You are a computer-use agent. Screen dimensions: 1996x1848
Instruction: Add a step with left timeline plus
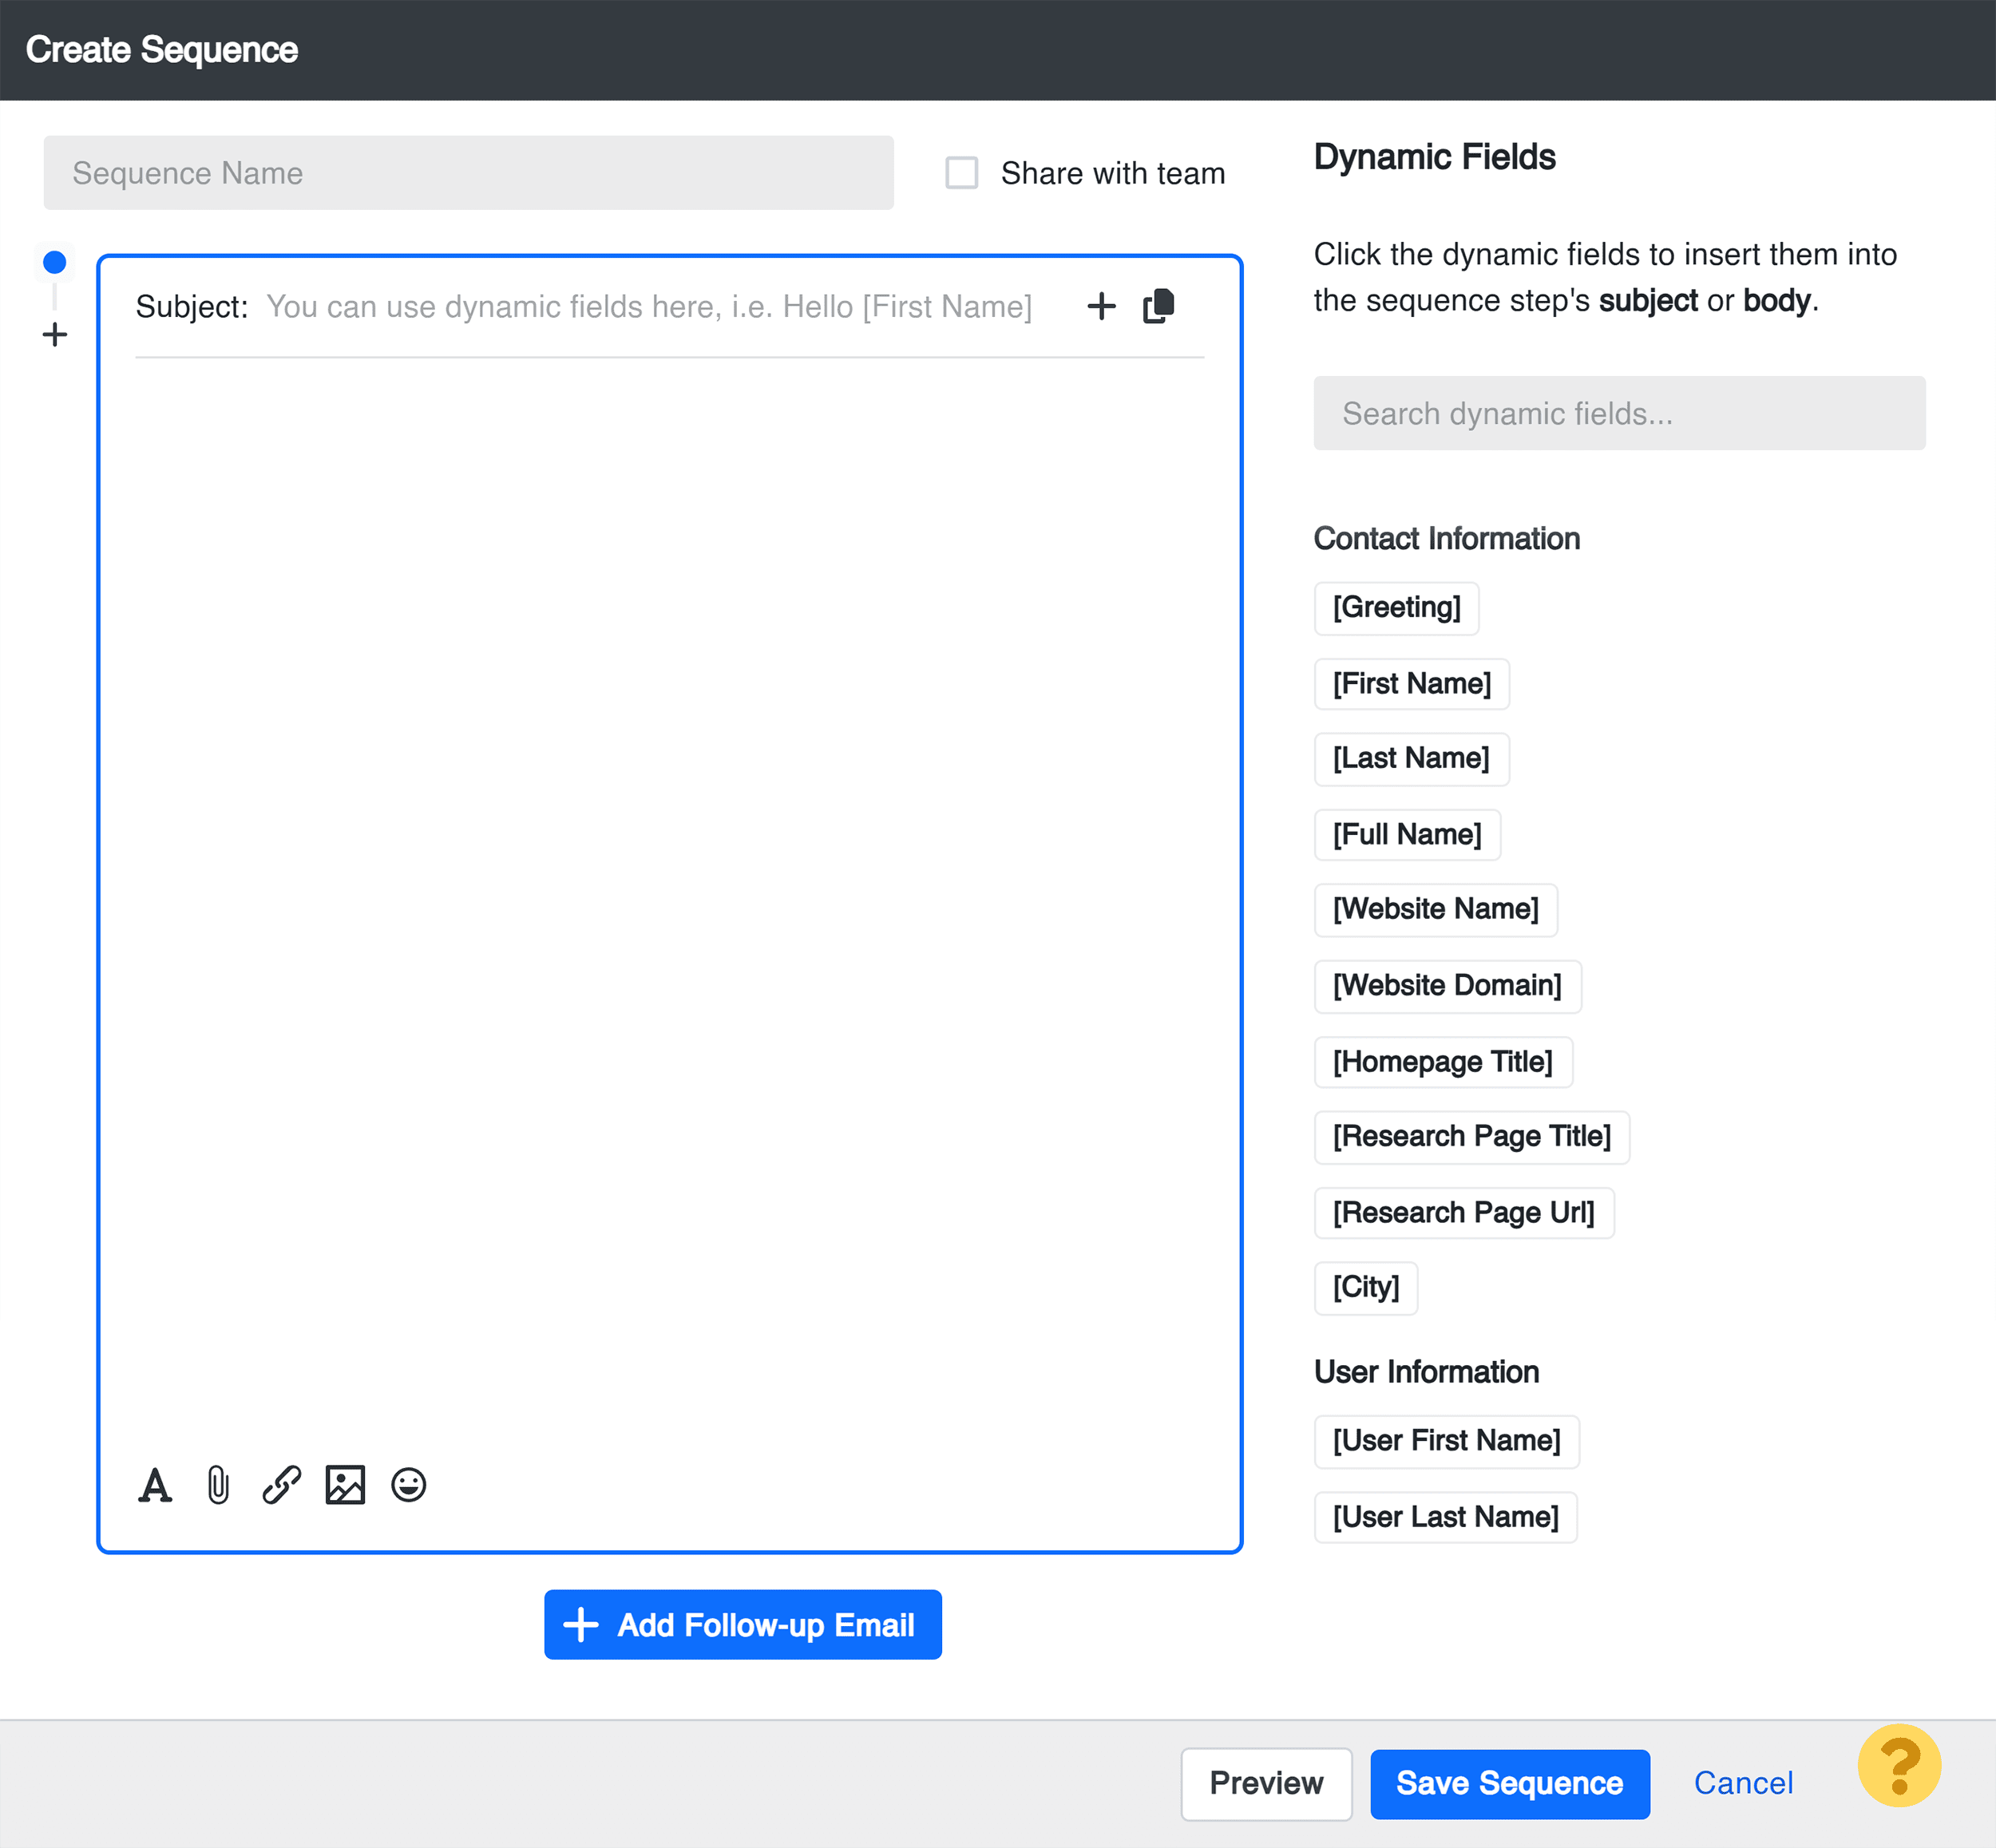click(55, 334)
